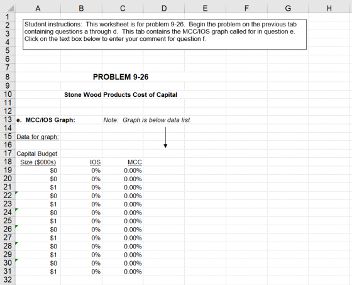Click the 'e. MCC/IOS Graph:' cell
Screen dimensions: 352x285
[46, 120]
